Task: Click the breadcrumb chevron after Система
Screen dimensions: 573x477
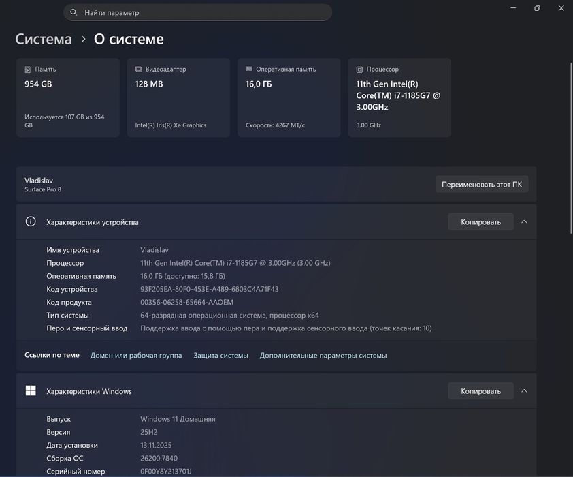Action: pos(84,40)
